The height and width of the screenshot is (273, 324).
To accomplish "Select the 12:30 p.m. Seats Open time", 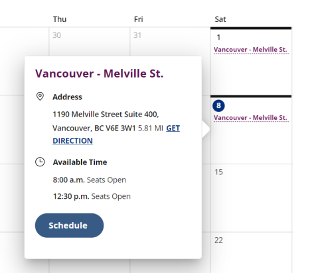I will (x=92, y=196).
